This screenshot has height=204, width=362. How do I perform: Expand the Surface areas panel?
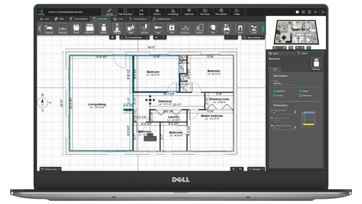(50, 169)
